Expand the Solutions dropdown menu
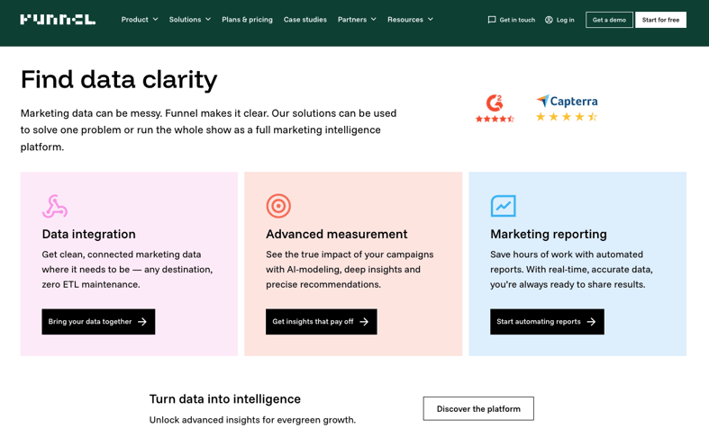 tap(189, 20)
